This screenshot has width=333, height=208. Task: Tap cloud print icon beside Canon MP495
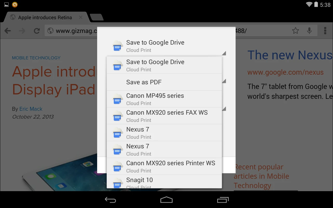coord(117,99)
